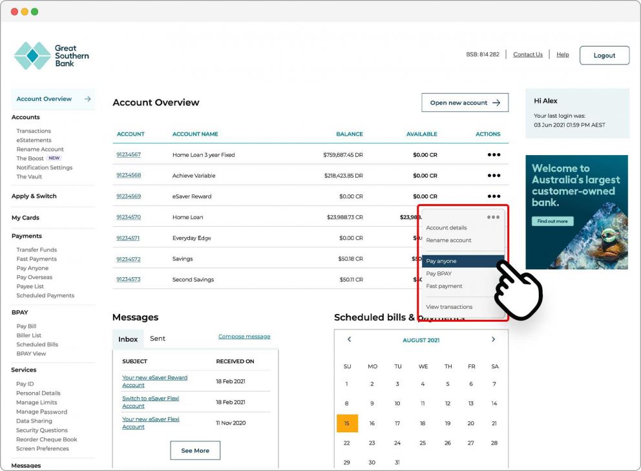Screen dimensions: 641x471
Task: Go to previous month in calendar
Action: [x=349, y=339]
